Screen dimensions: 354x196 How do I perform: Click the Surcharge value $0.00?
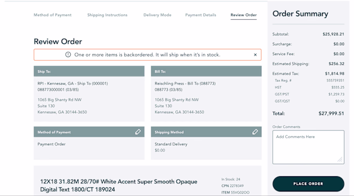coord(339,44)
